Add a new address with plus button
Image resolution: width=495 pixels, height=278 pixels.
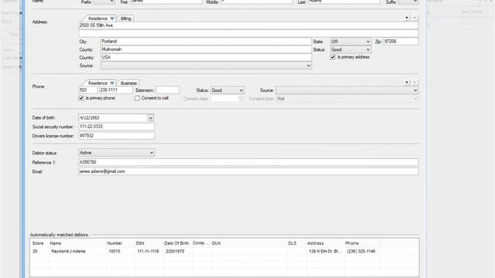click(407, 18)
